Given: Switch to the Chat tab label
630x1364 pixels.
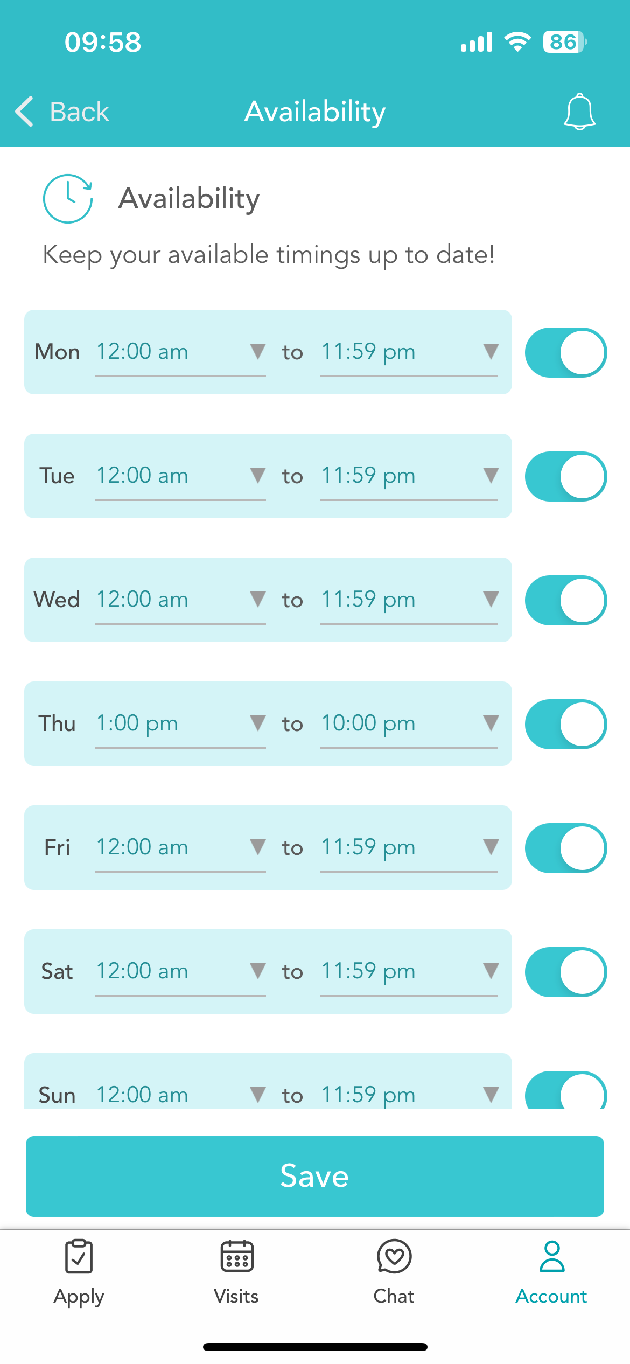Looking at the screenshot, I should point(394,1296).
